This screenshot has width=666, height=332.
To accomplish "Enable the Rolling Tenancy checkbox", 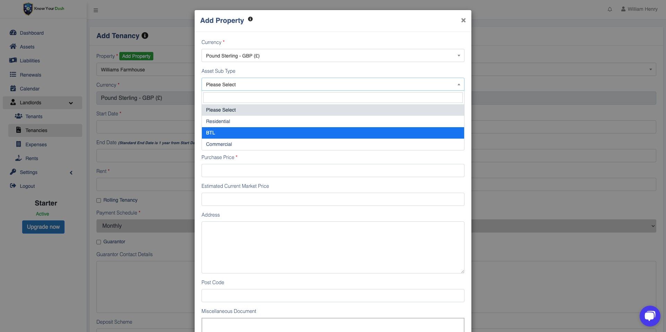I will tap(99, 200).
